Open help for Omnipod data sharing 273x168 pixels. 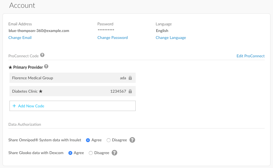[x=132, y=140]
